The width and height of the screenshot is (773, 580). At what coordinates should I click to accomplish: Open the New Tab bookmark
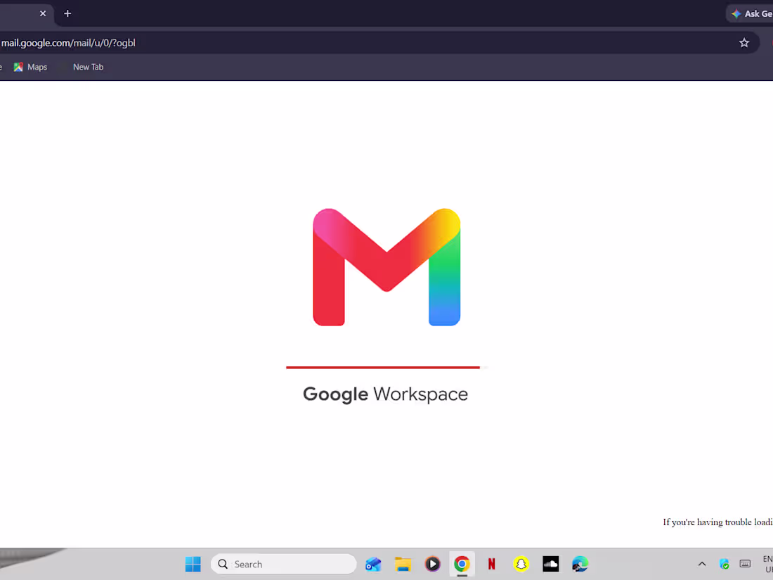(x=88, y=67)
